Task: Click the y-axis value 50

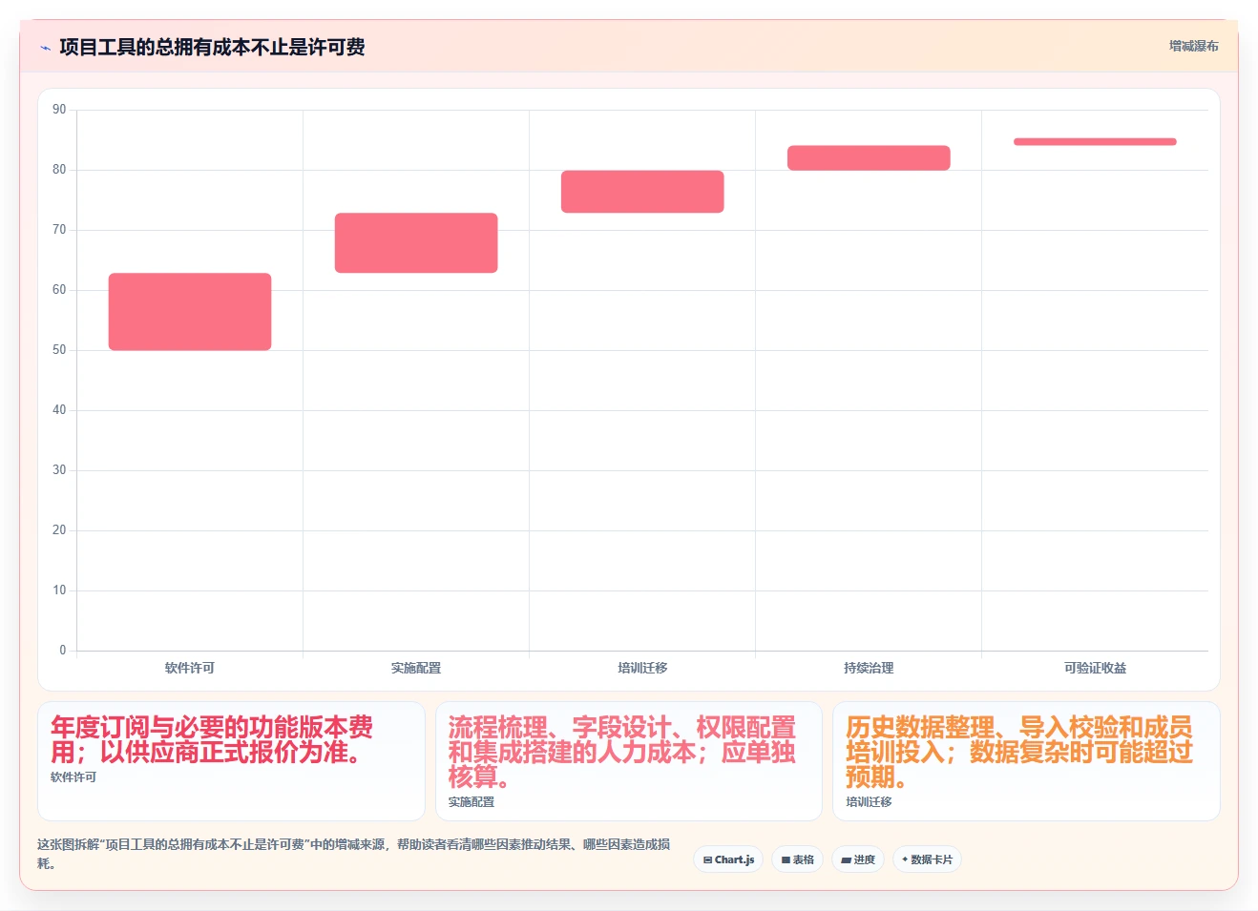Action: coord(59,350)
